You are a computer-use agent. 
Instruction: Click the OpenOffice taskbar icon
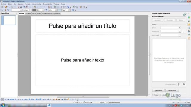pyautogui.click(x=49, y=105)
